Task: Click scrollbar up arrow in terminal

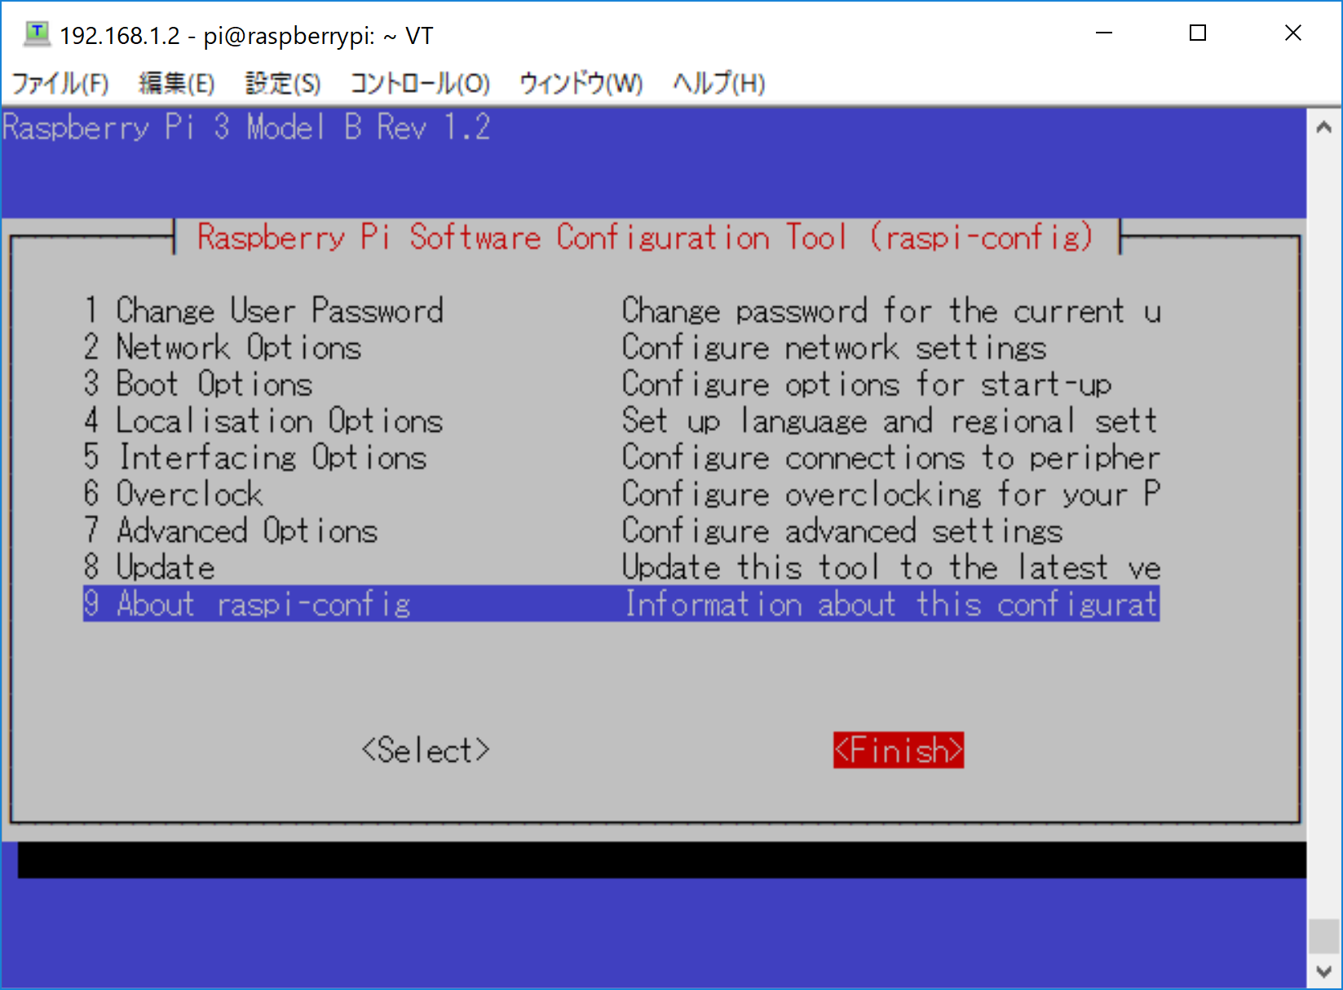Action: point(1324,127)
